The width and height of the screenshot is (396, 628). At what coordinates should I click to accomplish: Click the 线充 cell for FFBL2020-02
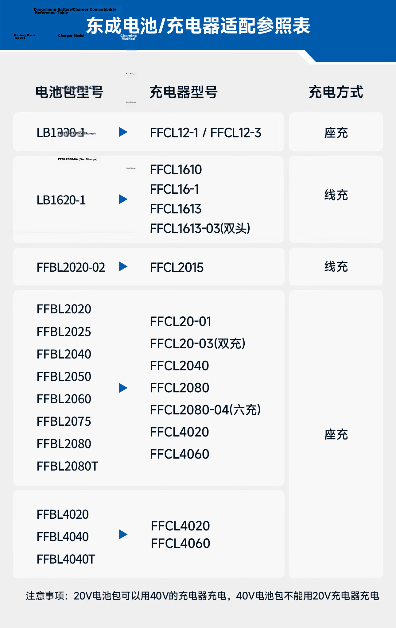point(336,266)
